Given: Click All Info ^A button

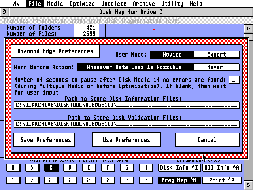Looking at the screenshot, I should click(x=222, y=167).
